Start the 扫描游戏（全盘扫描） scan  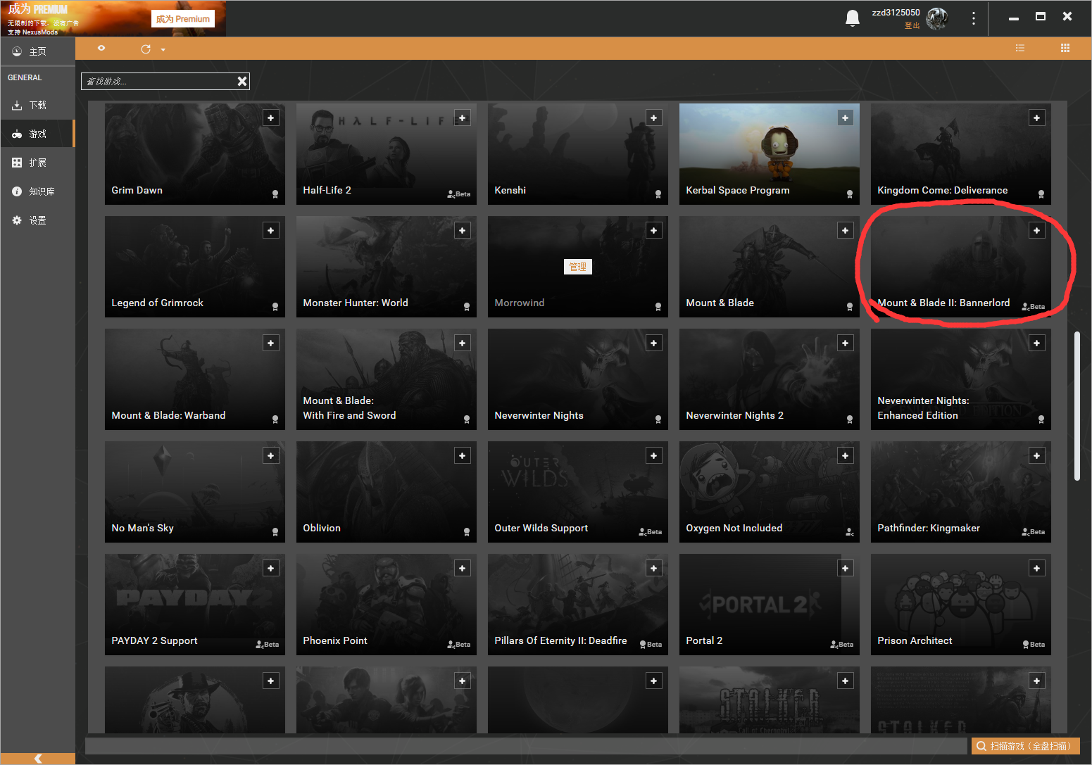coord(1025,746)
